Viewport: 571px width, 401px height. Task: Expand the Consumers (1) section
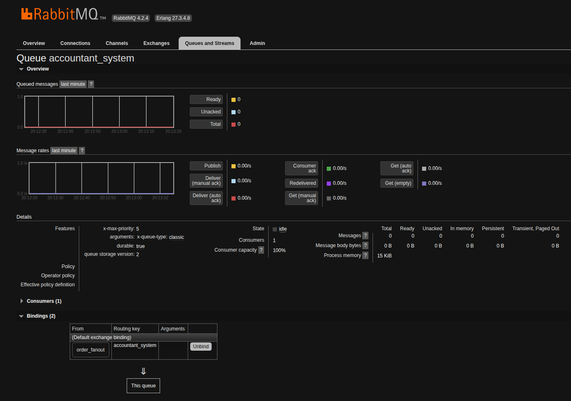pos(41,301)
